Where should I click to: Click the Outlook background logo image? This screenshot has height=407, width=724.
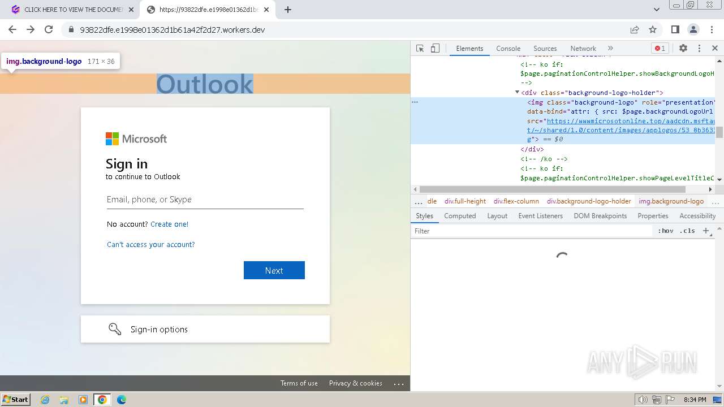(x=205, y=84)
